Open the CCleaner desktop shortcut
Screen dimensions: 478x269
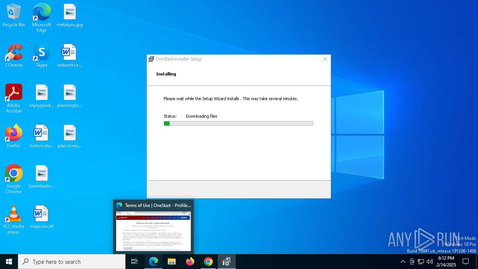14,56
